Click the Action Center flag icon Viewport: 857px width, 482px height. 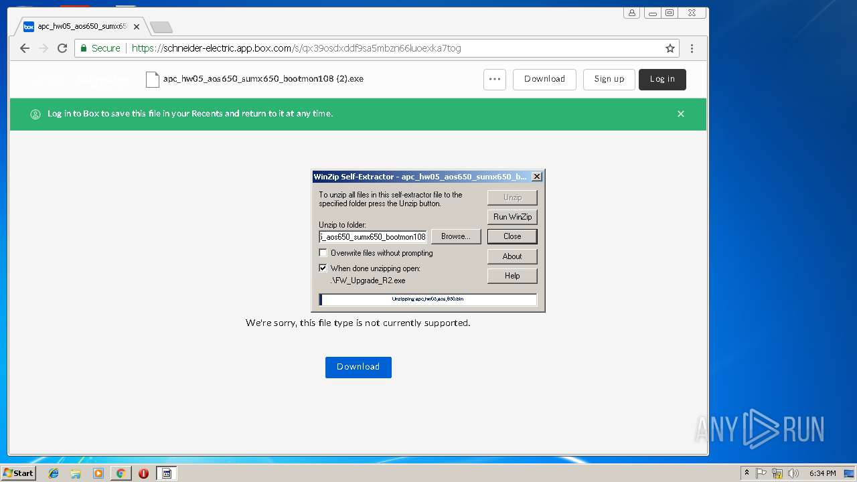(x=761, y=473)
